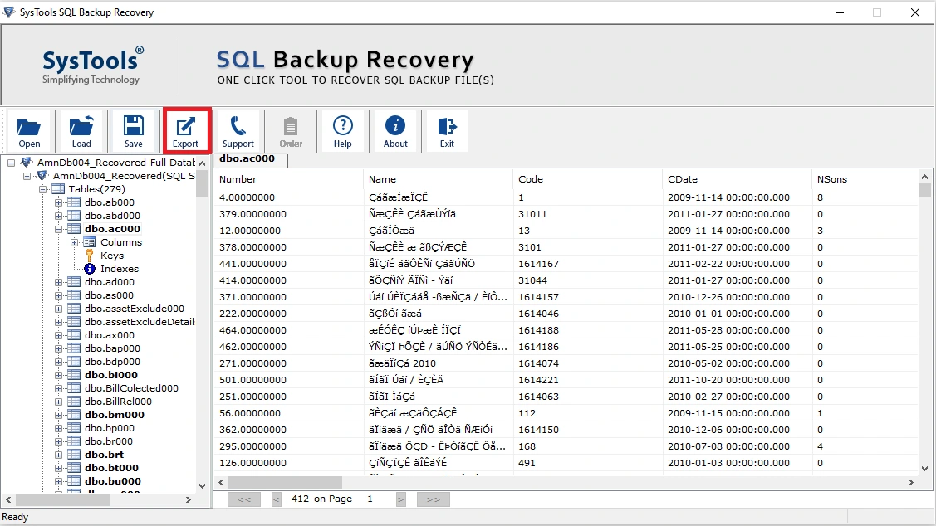
Task: Expand the dbo.bu000 table node
Action: point(58,481)
